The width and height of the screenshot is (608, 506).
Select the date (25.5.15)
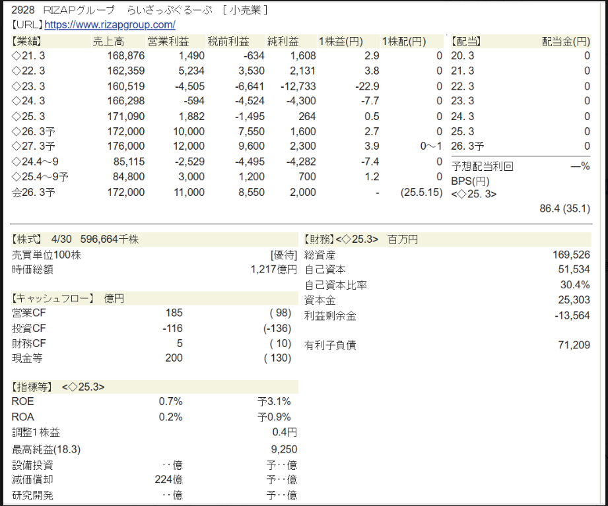click(x=421, y=192)
